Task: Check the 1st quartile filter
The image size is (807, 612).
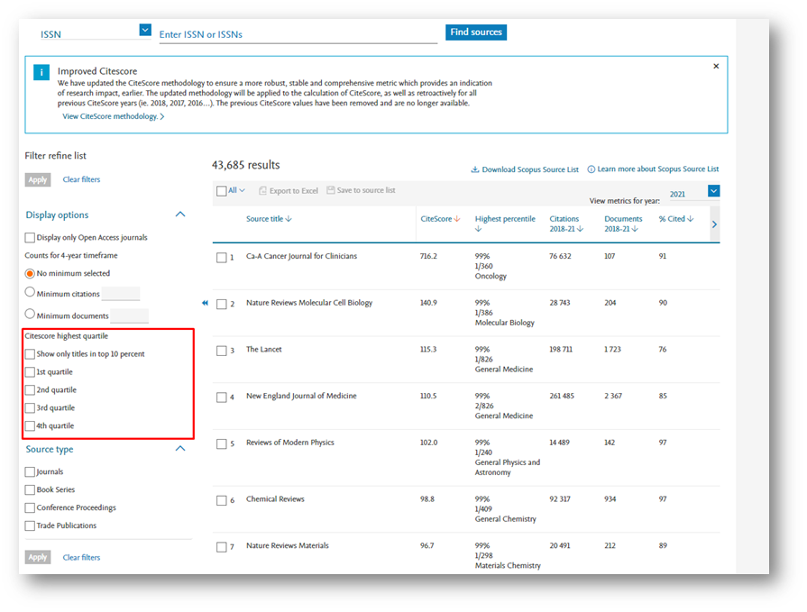Action: 31,372
